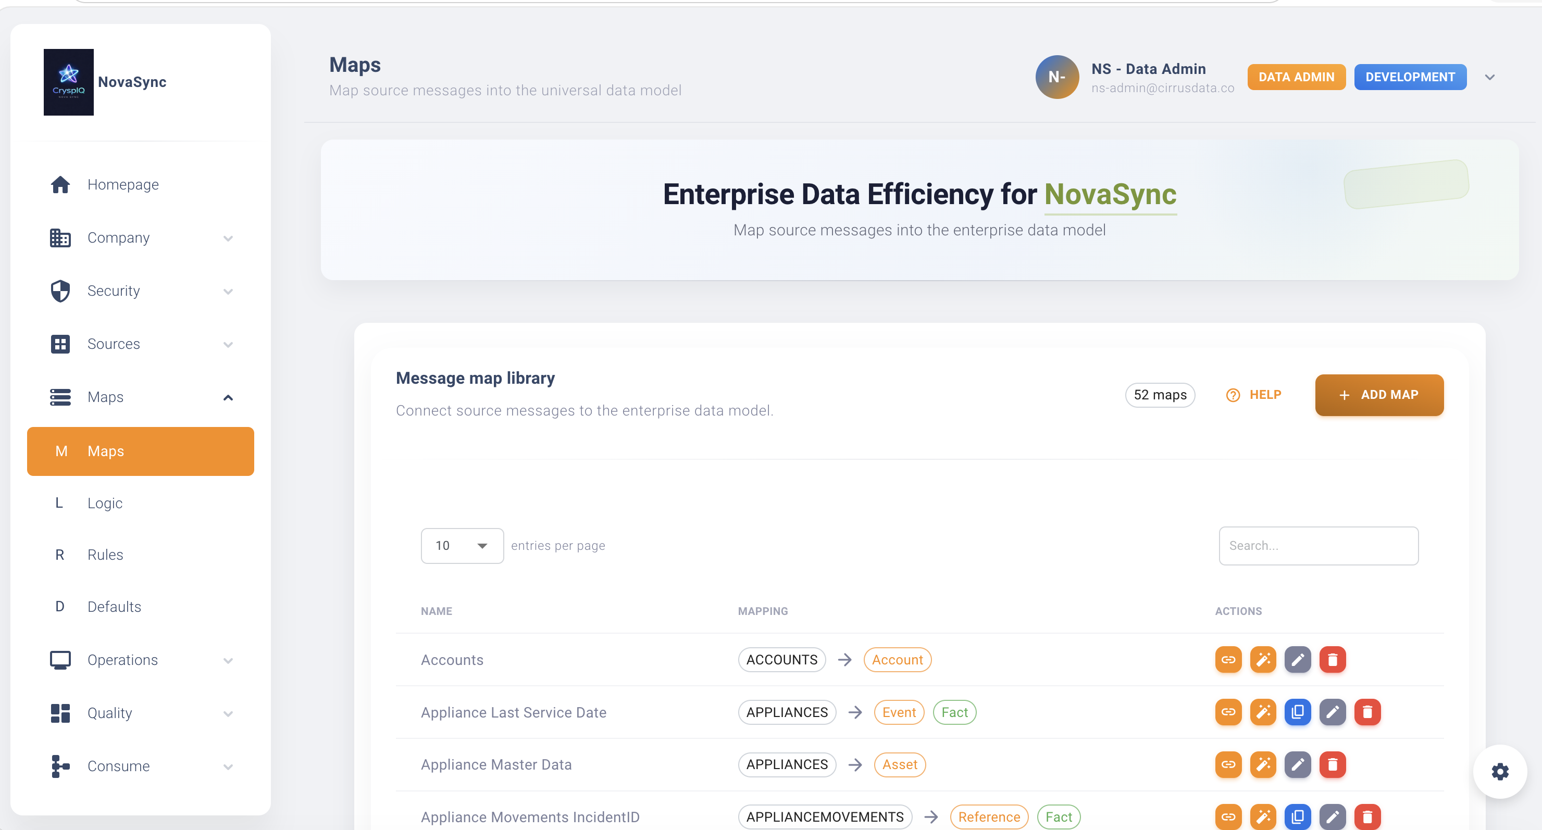Open Homepage via house icon
The height and width of the screenshot is (830, 1542).
click(x=60, y=184)
